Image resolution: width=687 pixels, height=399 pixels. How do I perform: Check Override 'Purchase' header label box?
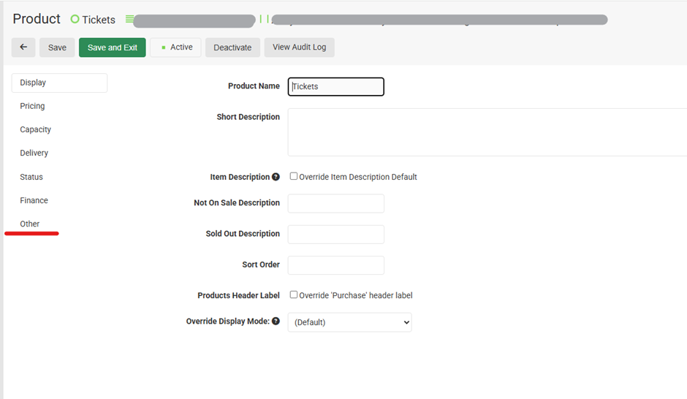coord(294,294)
